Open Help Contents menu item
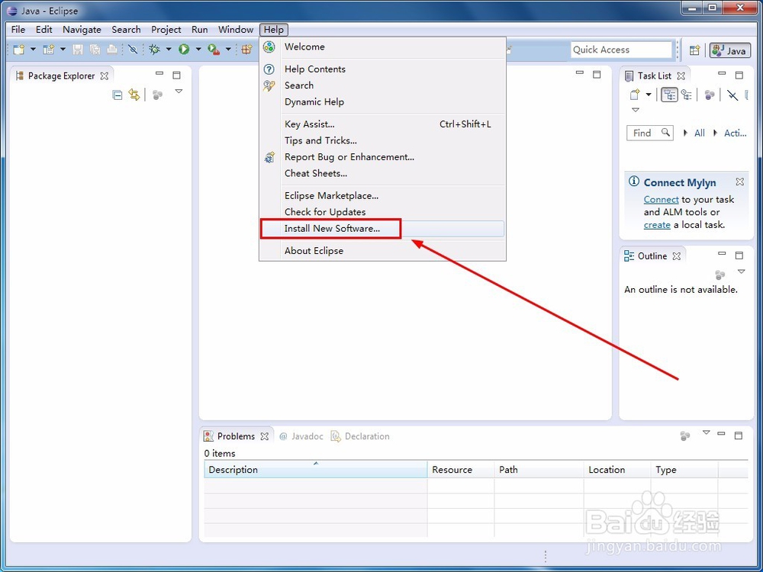 click(x=382, y=69)
